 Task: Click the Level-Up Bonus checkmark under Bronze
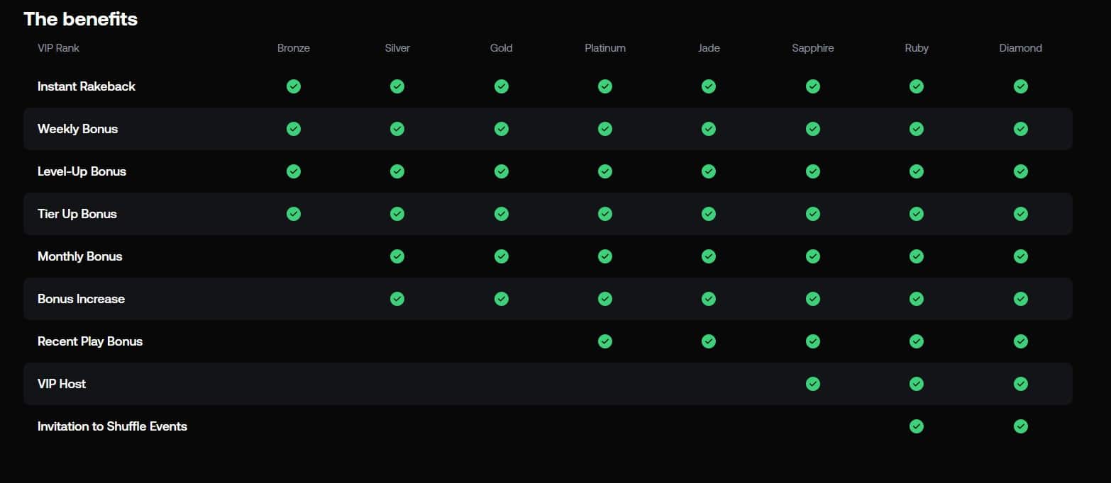[x=293, y=171]
